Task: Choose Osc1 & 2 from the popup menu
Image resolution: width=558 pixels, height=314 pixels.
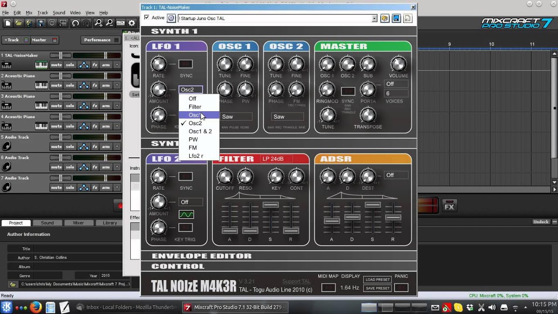Action: pyautogui.click(x=199, y=131)
